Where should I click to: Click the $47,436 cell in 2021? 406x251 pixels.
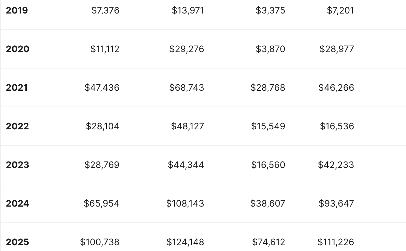pos(102,88)
